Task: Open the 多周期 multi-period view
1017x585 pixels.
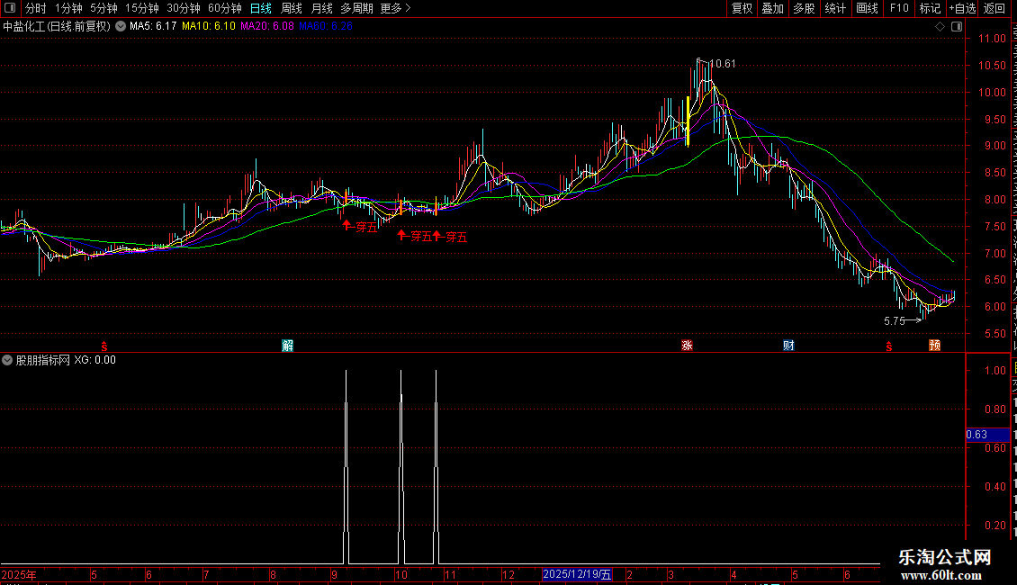Action: click(x=356, y=8)
